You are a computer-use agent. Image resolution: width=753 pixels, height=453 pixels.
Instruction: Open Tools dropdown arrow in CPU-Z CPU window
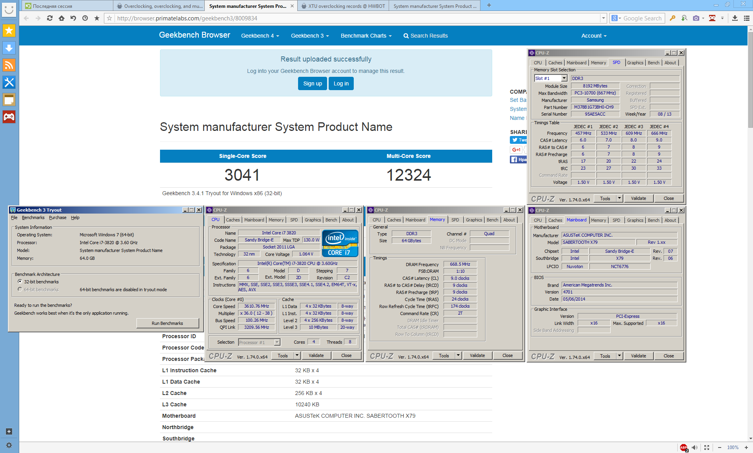click(x=297, y=355)
